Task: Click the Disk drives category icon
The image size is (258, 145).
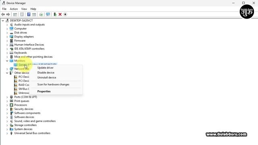Action: tap(11, 33)
